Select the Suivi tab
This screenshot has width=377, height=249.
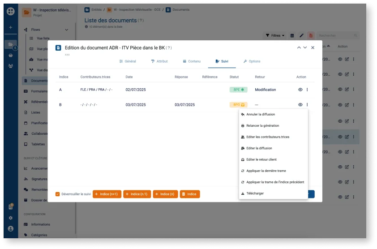point(222,62)
